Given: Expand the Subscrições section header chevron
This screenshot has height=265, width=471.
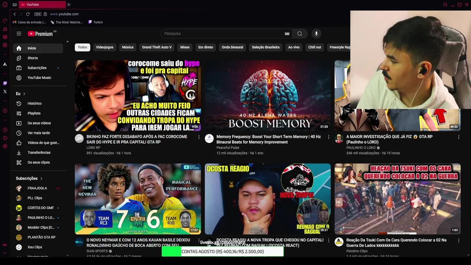Looking at the screenshot, I should pos(41,179).
